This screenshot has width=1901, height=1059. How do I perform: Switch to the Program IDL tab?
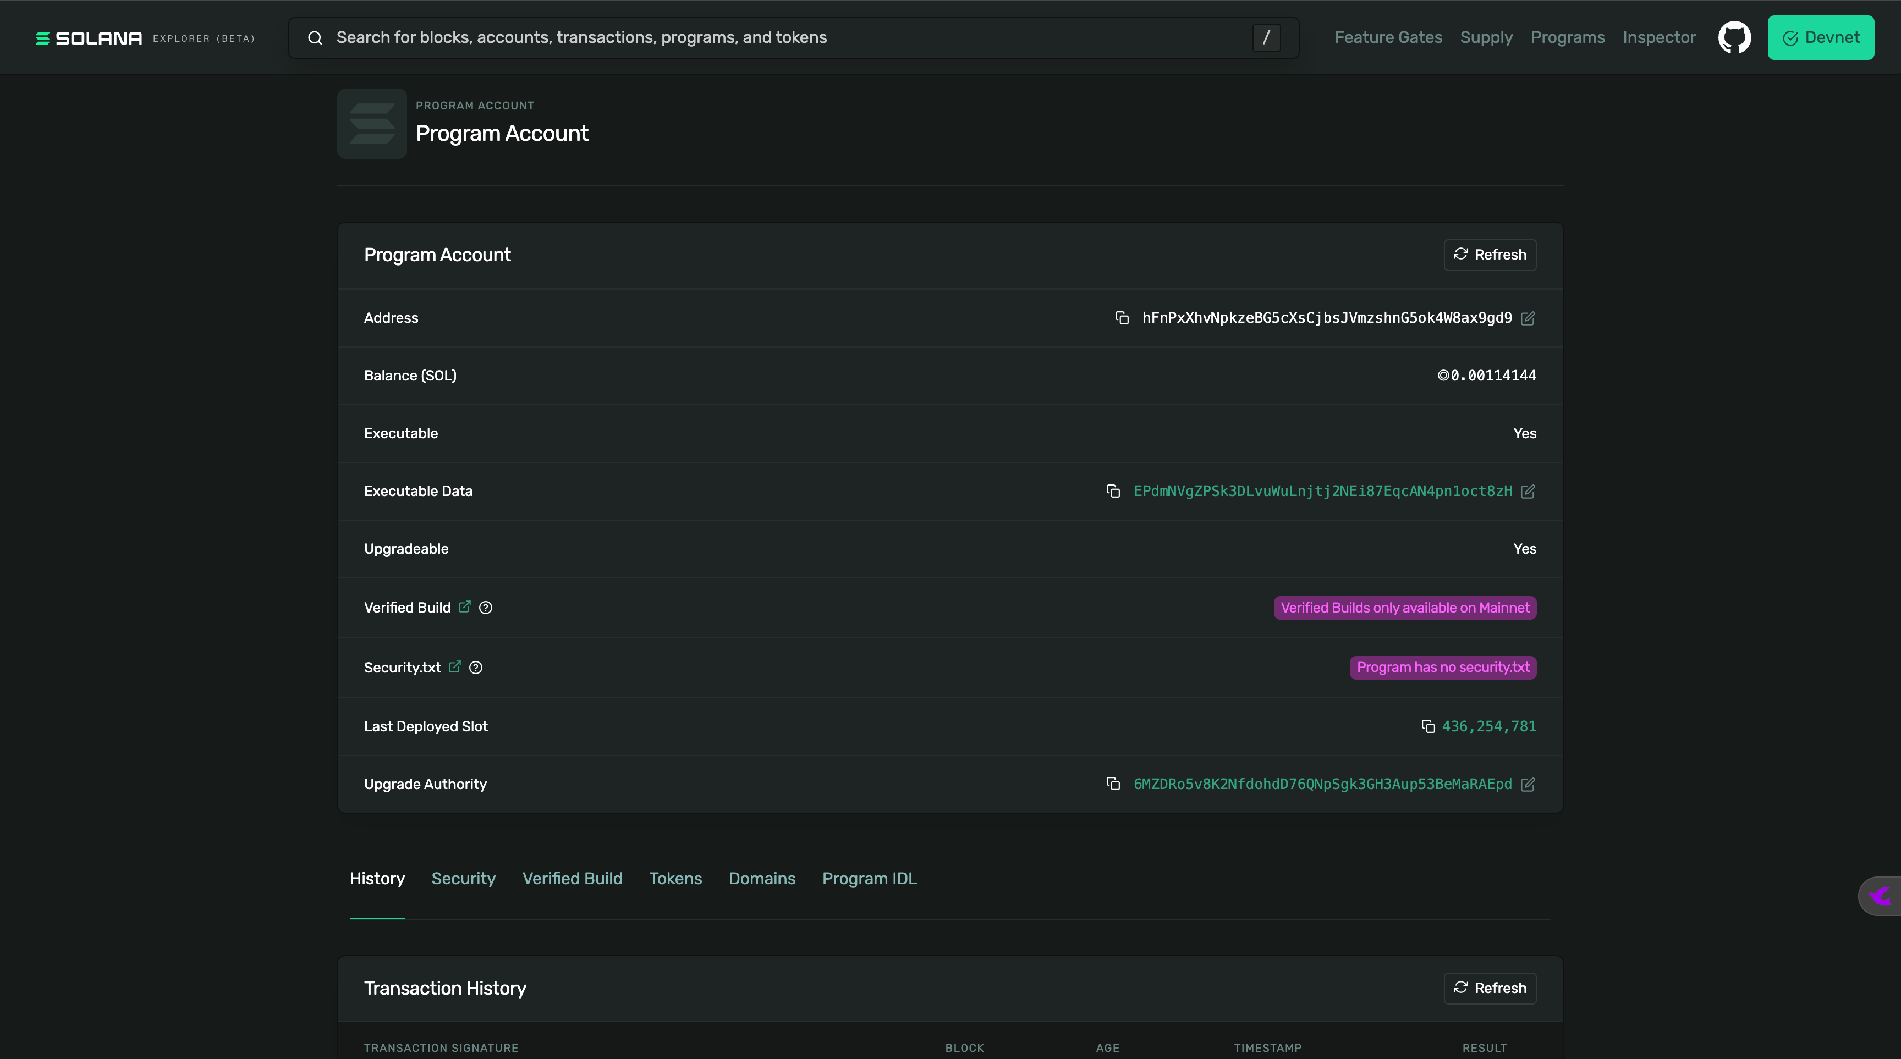pos(869,878)
